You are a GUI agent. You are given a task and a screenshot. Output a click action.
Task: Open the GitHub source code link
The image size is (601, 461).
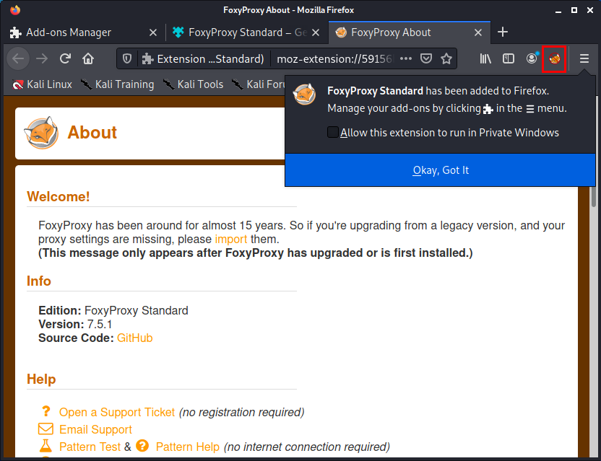[134, 338]
